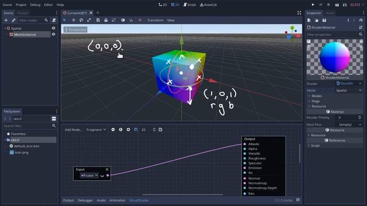
Task: Activate the Move Mode tool
Action: (73, 21)
